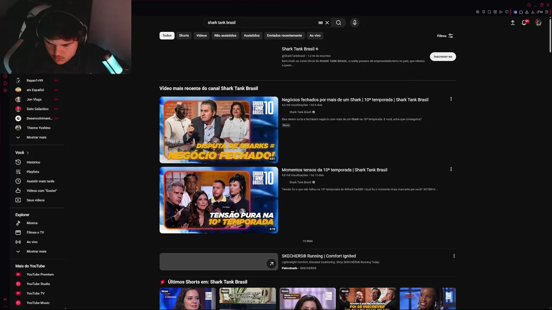
Task: Open the AI assistant icon
Action: [x=539, y=12]
